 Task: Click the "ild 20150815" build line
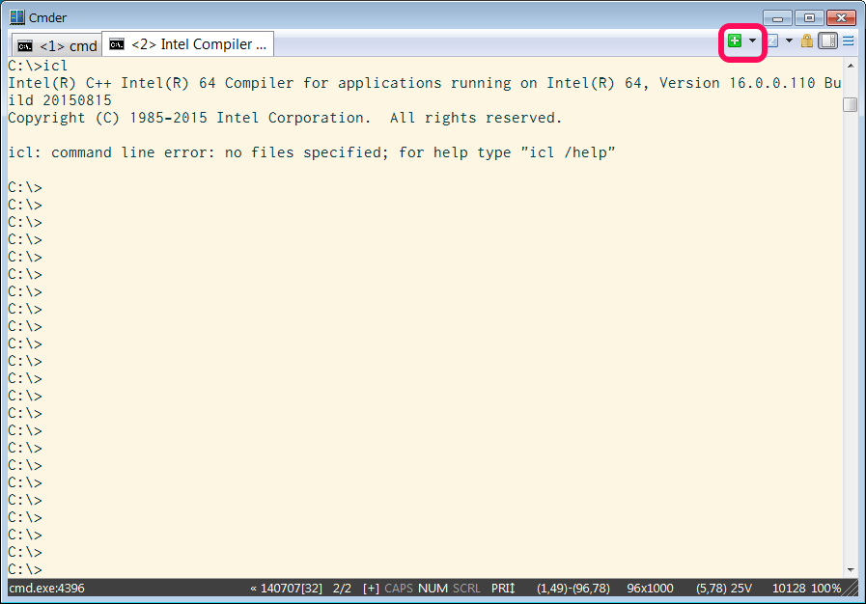point(60,100)
